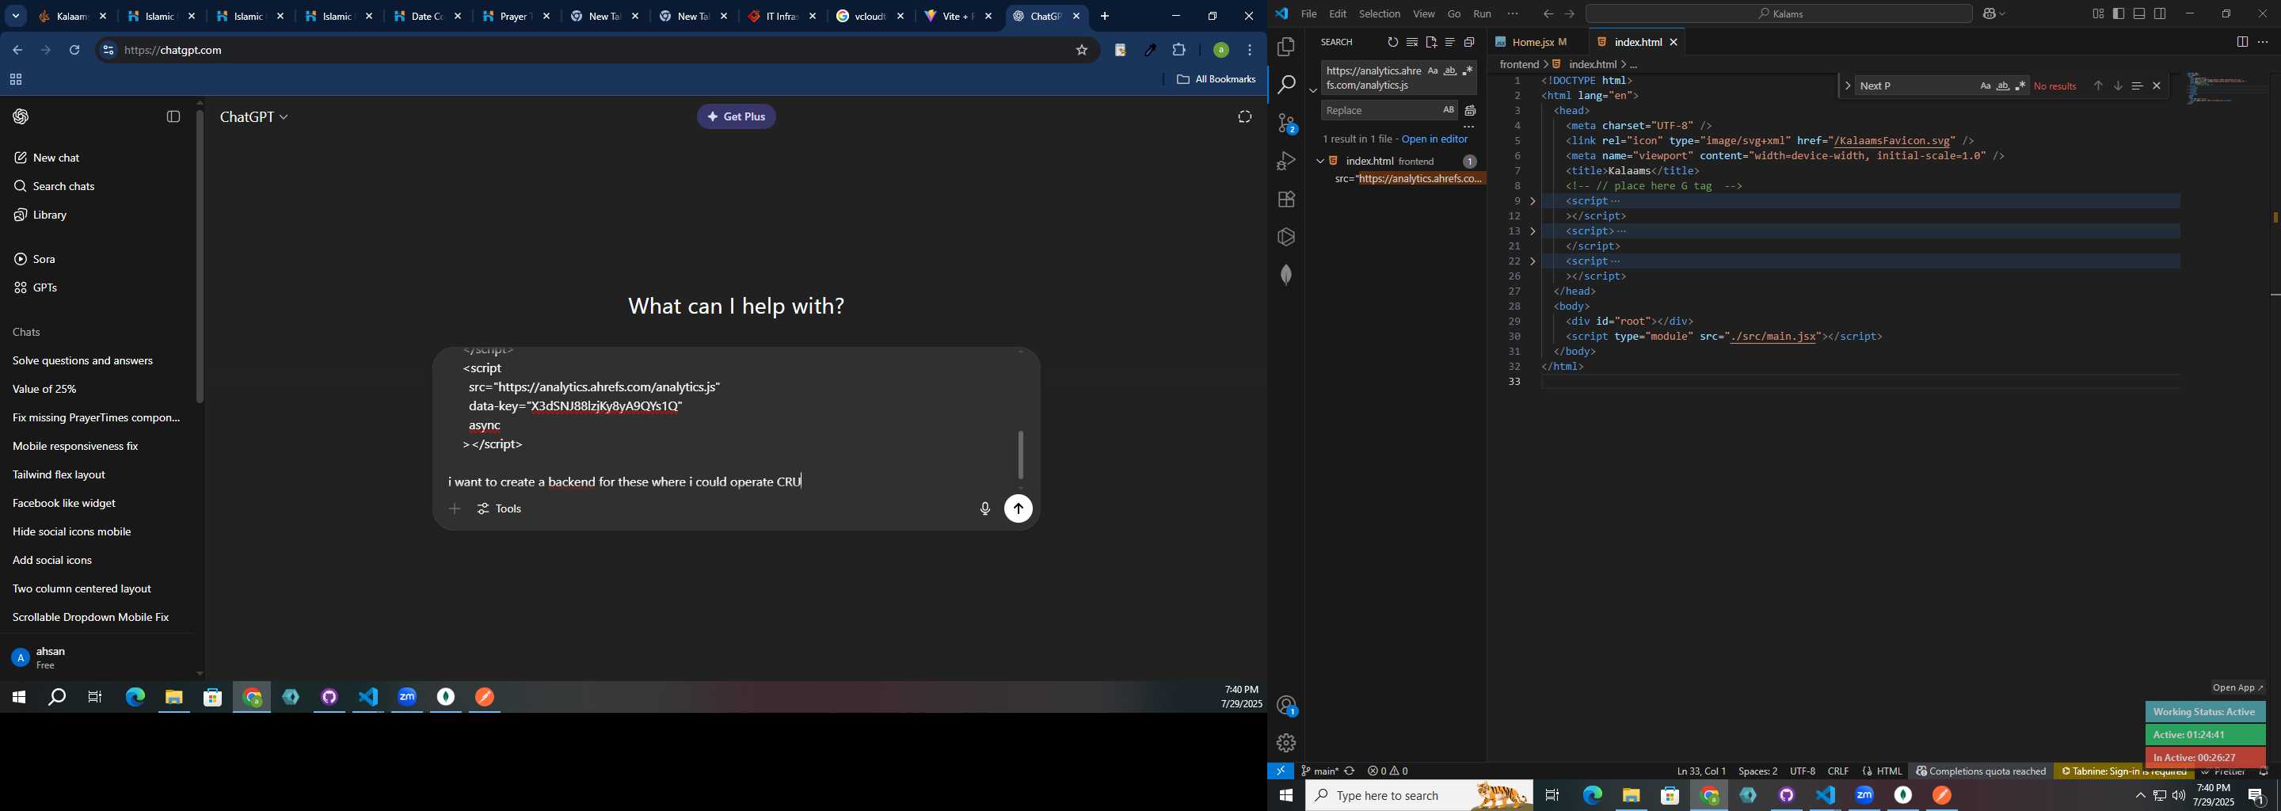Open the Manage gear in VS Code
The width and height of the screenshot is (2281, 811).
1285,743
